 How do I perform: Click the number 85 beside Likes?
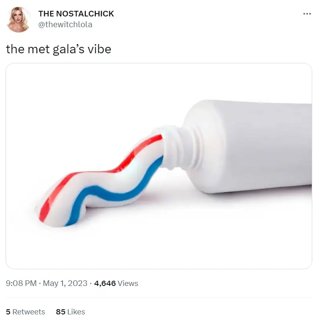pos(61,312)
